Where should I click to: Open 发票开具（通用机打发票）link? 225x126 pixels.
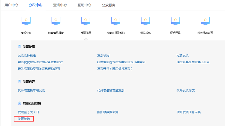[115, 69]
